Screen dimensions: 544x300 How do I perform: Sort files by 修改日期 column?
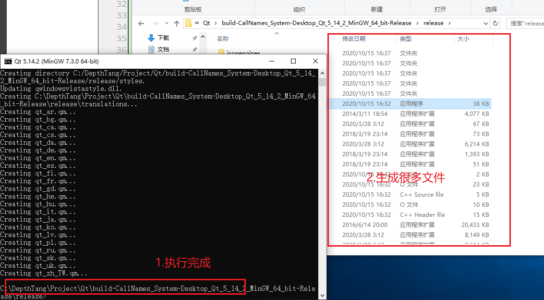pos(353,39)
